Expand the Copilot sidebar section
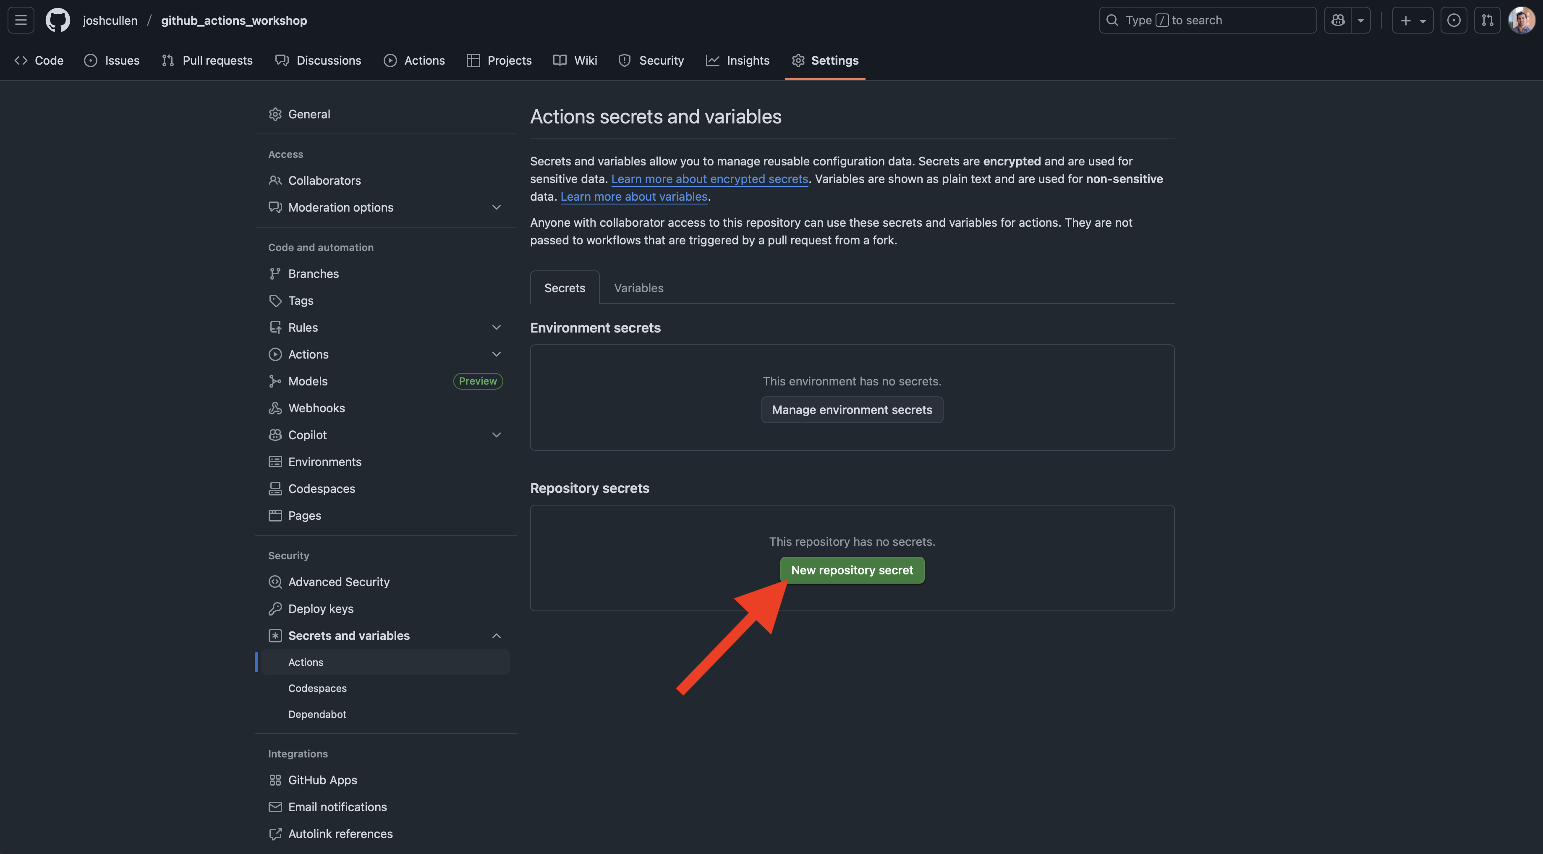1543x854 pixels. 496,435
